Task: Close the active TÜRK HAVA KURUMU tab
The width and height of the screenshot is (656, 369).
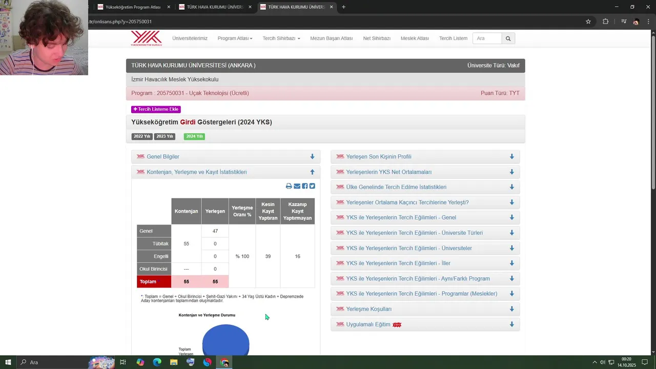Action: (x=332, y=7)
